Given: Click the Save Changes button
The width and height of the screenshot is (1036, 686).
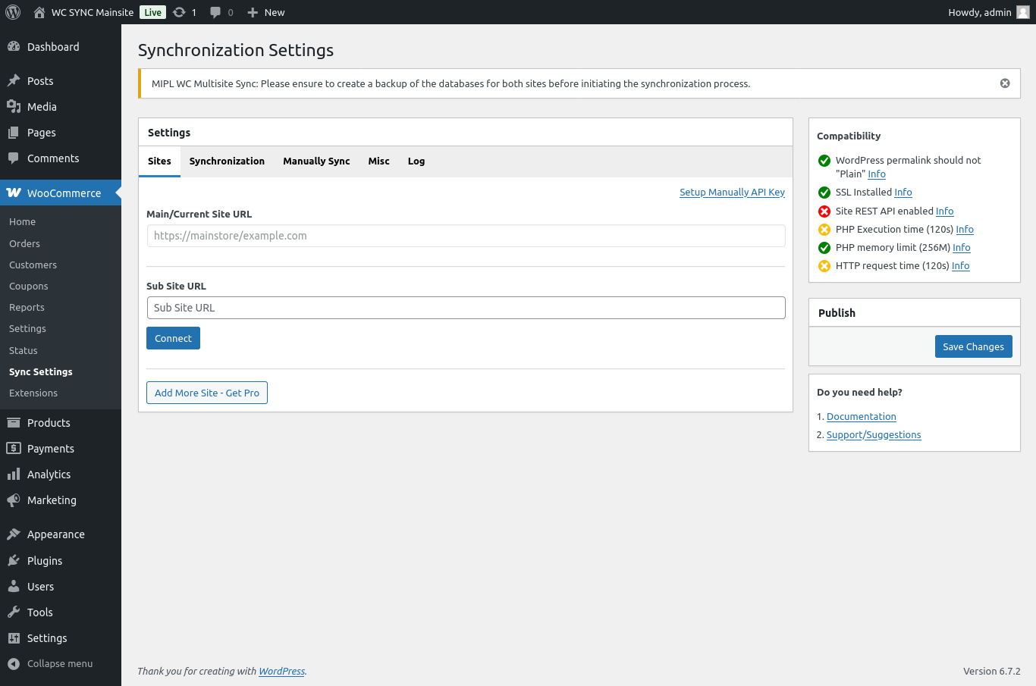Looking at the screenshot, I should pos(973,346).
